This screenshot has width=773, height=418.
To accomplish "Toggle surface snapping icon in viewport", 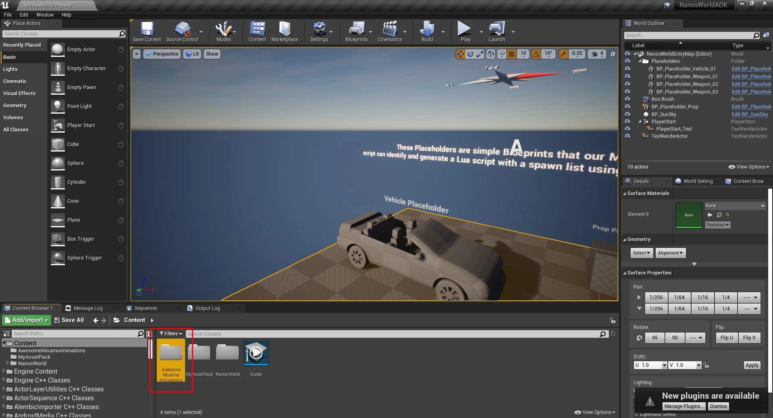I will pos(502,54).
